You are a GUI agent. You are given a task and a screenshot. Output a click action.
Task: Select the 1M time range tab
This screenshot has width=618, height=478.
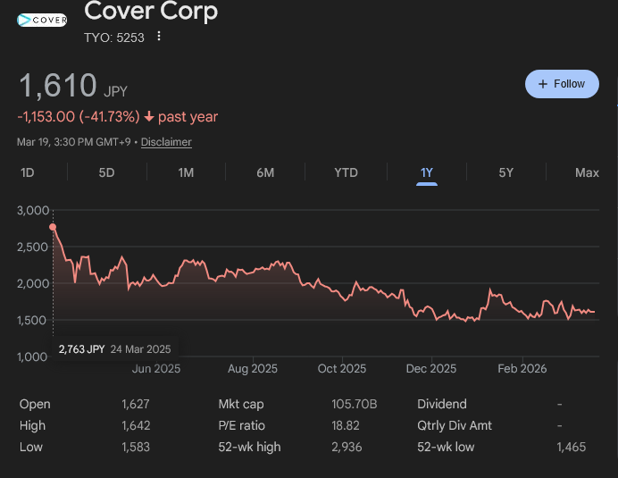[x=186, y=172]
